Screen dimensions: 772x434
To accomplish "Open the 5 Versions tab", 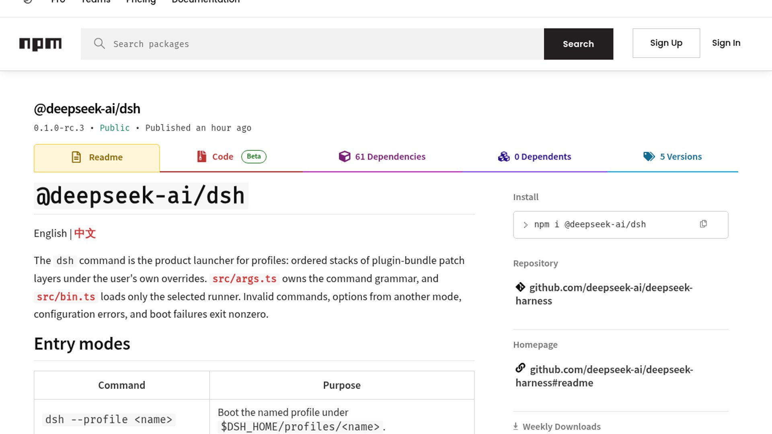I will [672, 157].
